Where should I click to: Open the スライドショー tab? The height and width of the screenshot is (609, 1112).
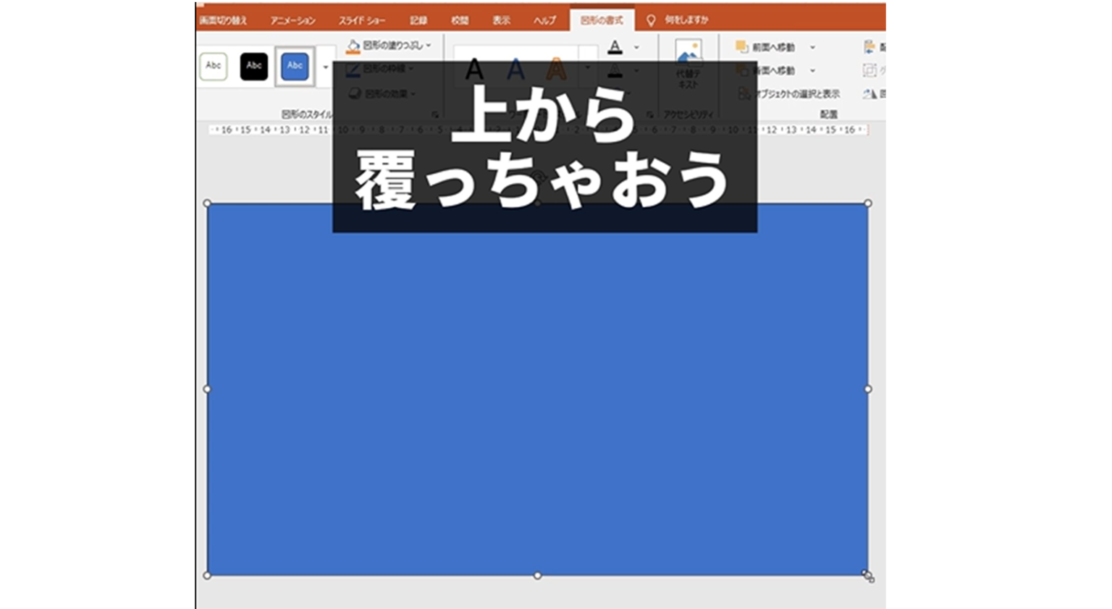362,20
